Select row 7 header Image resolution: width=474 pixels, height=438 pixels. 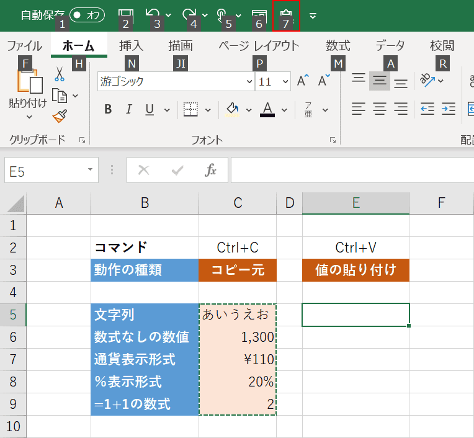click(x=13, y=359)
